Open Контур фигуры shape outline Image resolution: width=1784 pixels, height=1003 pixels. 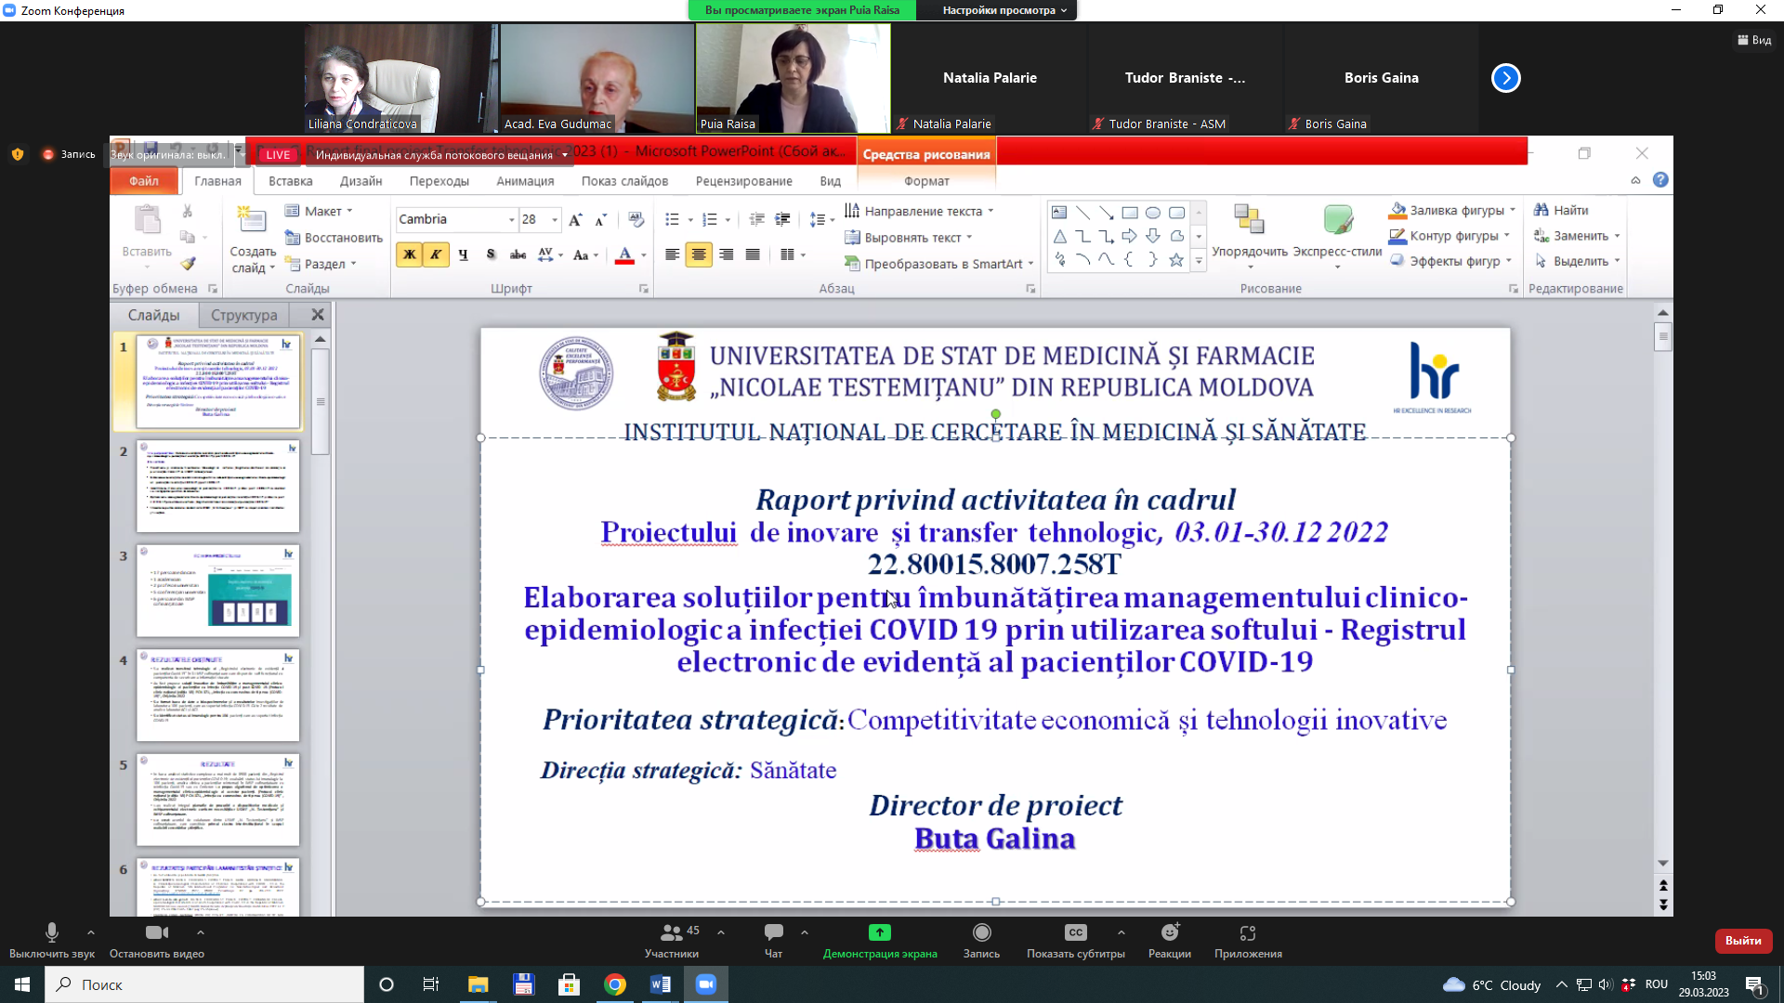coord(1449,236)
